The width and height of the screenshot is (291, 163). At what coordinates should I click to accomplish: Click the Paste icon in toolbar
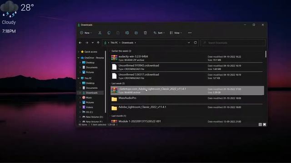118,33
